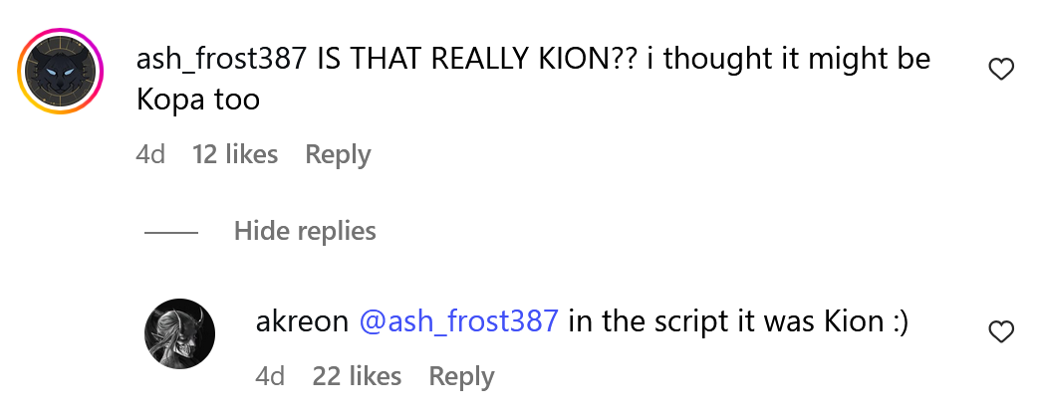This screenshot has width=1038, height=415.
Task: Open the 4d timestamp on akreon's reply
Action: pyautogui.click(x=270, y=376)
